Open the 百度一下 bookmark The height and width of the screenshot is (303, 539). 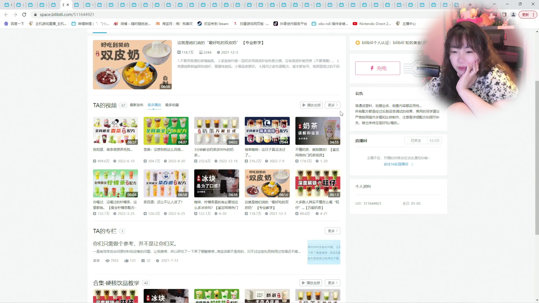(14, 24)
